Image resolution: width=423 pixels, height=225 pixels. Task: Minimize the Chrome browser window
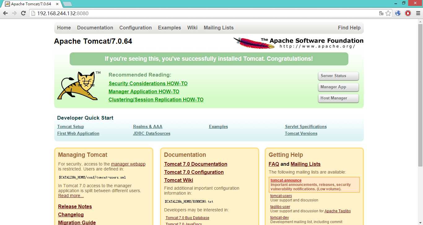(396, 3)
